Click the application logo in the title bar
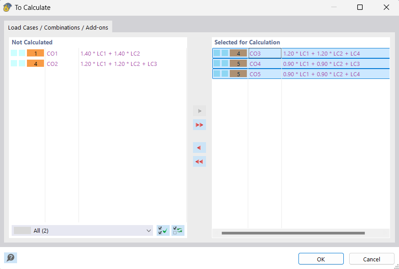 pos(7,7)
